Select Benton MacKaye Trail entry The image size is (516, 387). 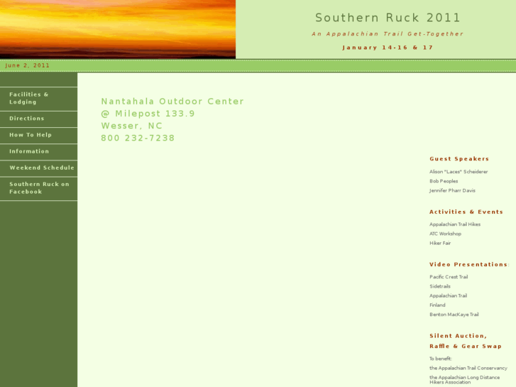(454, 315)
